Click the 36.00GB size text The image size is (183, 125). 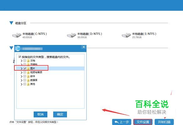tap(82, 37)
